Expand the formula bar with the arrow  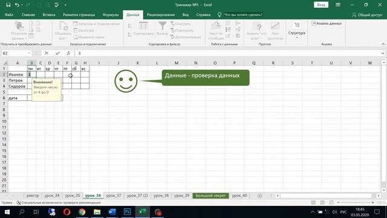point(383,53)
